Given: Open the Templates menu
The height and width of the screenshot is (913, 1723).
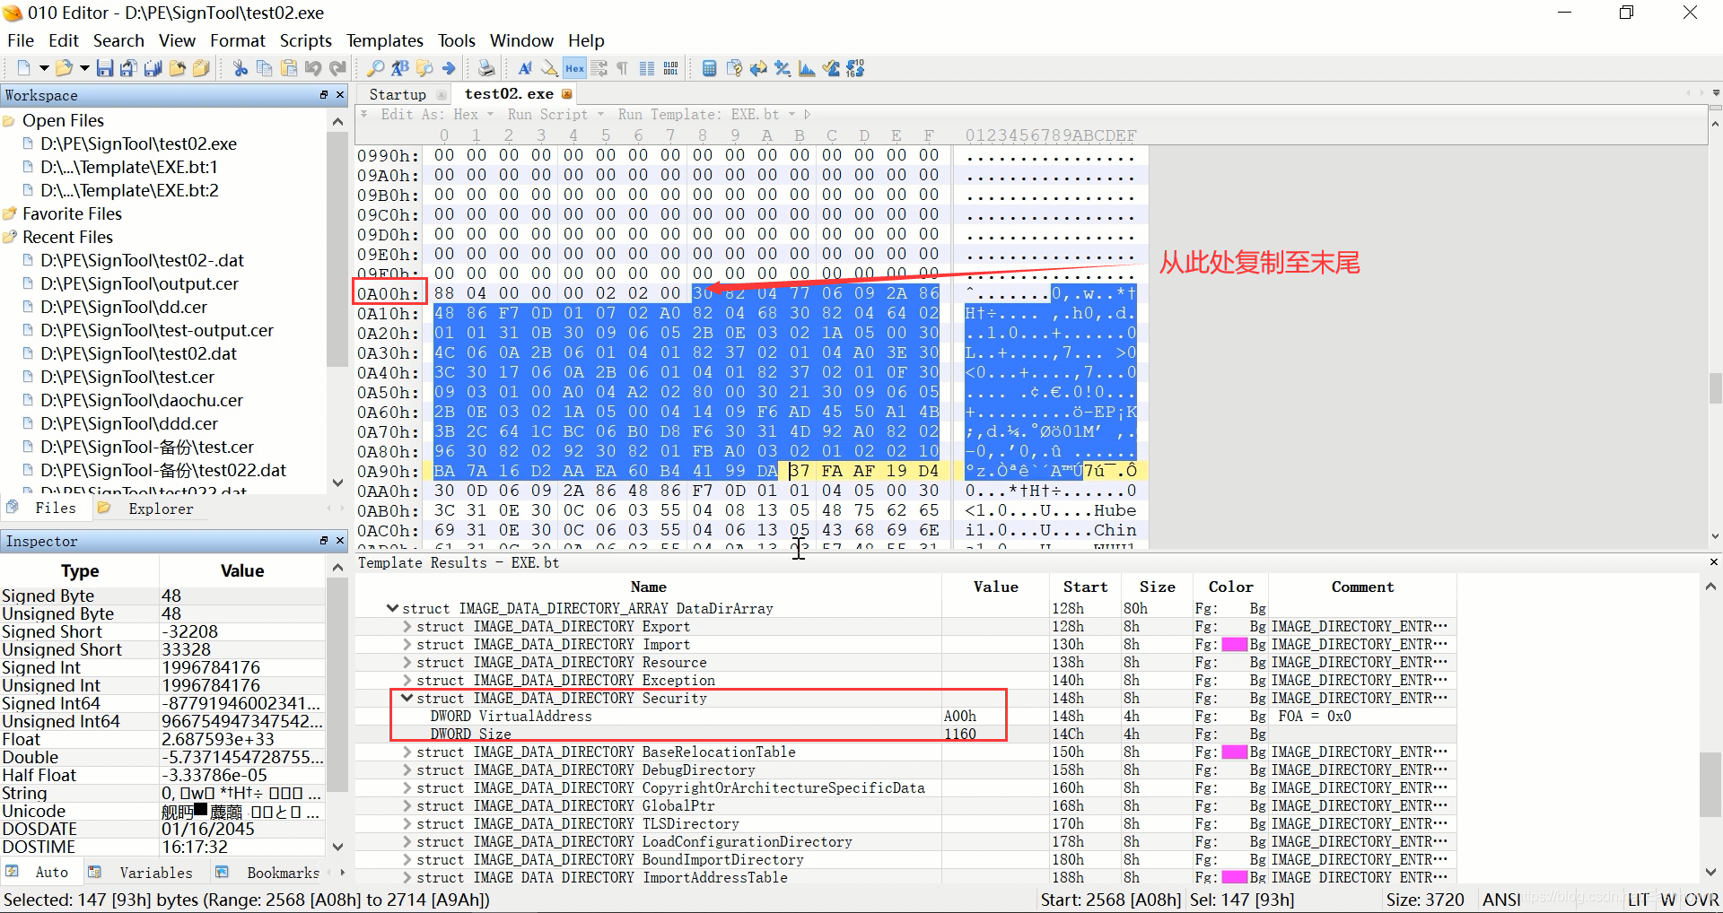Looking at the screenshot, I should [x=384, y=40].
